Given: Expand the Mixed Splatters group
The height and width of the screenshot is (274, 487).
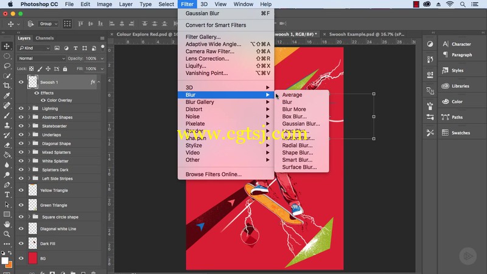Looking at the screenshot, I should coord(29,152).
